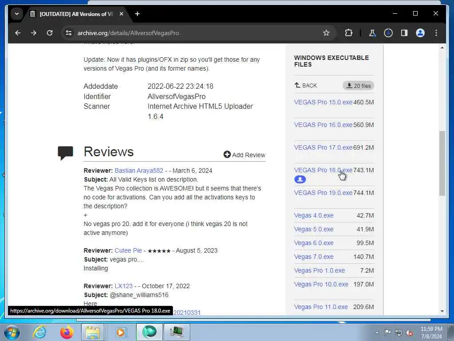The width and height of the screenshot is (454, 341).
Task: Download Vegas 6.0.exe
Action: [314, 243]
